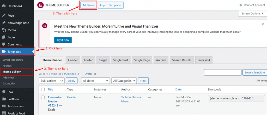This screenshot has height=115, width=267.
Task: Click the Templates folder icon
Action: tap(4, 52)
